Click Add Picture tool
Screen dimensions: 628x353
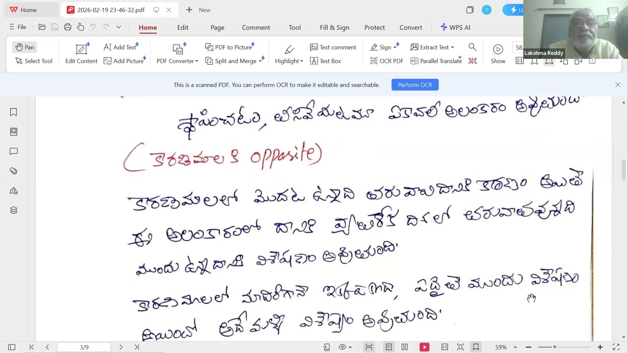pyautogui.click(x=124, y=61)
